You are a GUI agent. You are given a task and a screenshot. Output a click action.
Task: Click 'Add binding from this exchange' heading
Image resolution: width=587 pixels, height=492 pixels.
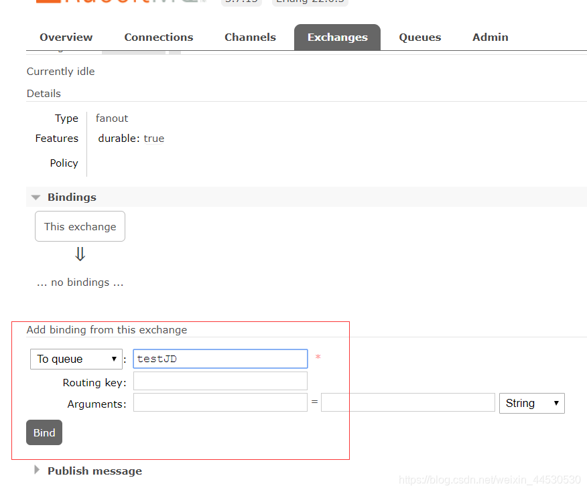point(107,330)
